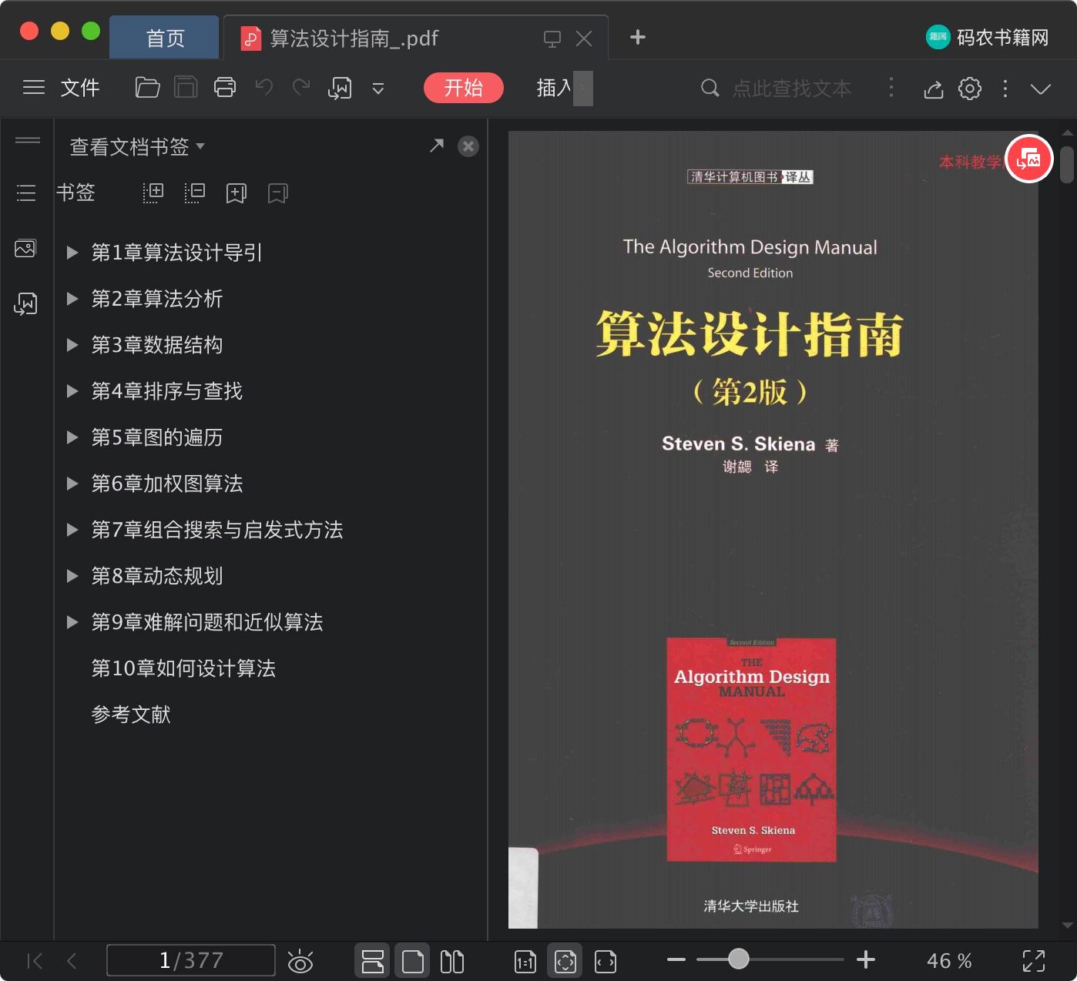The image size is (1077, 981).
Task: Open 第7章组合搜索与启发式方法 bookmark
Action: (217, 530)
